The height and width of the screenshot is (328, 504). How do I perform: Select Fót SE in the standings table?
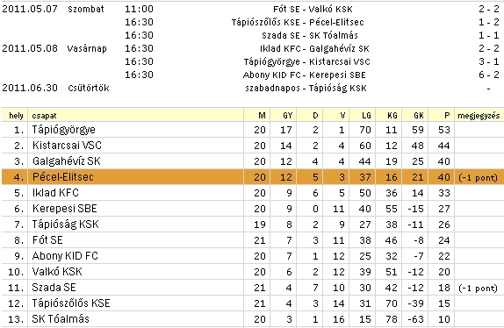click(x=47, y=240)
